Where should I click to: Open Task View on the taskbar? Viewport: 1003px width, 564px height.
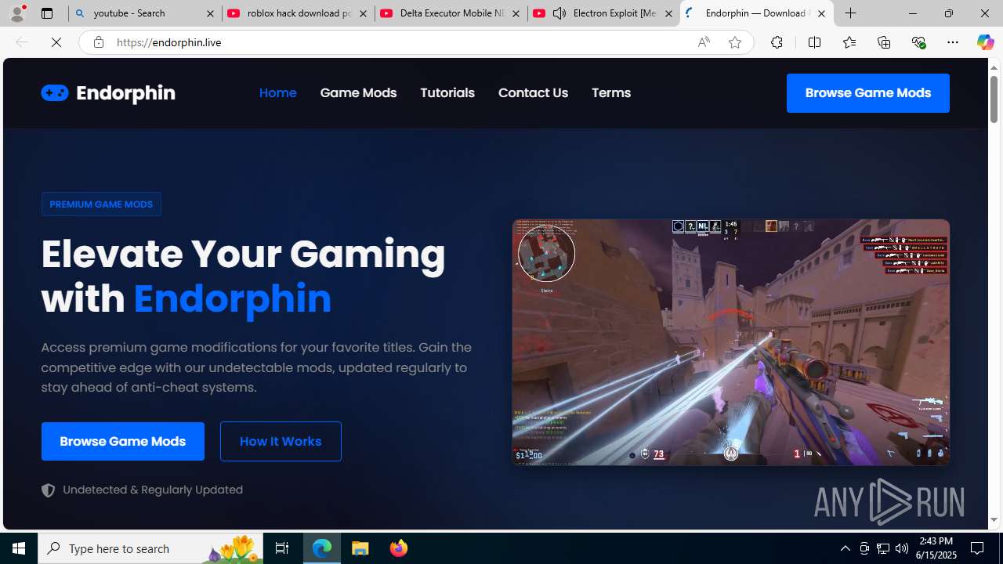282,548
